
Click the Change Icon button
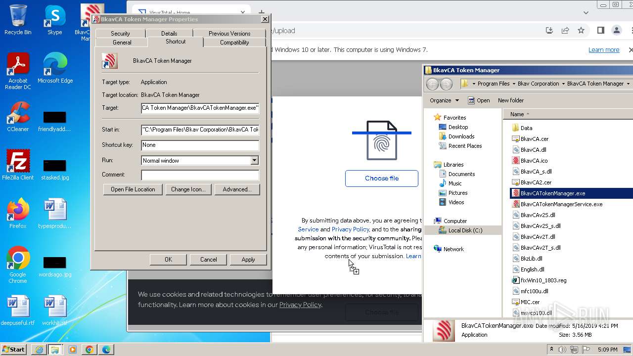click(188, 189)
